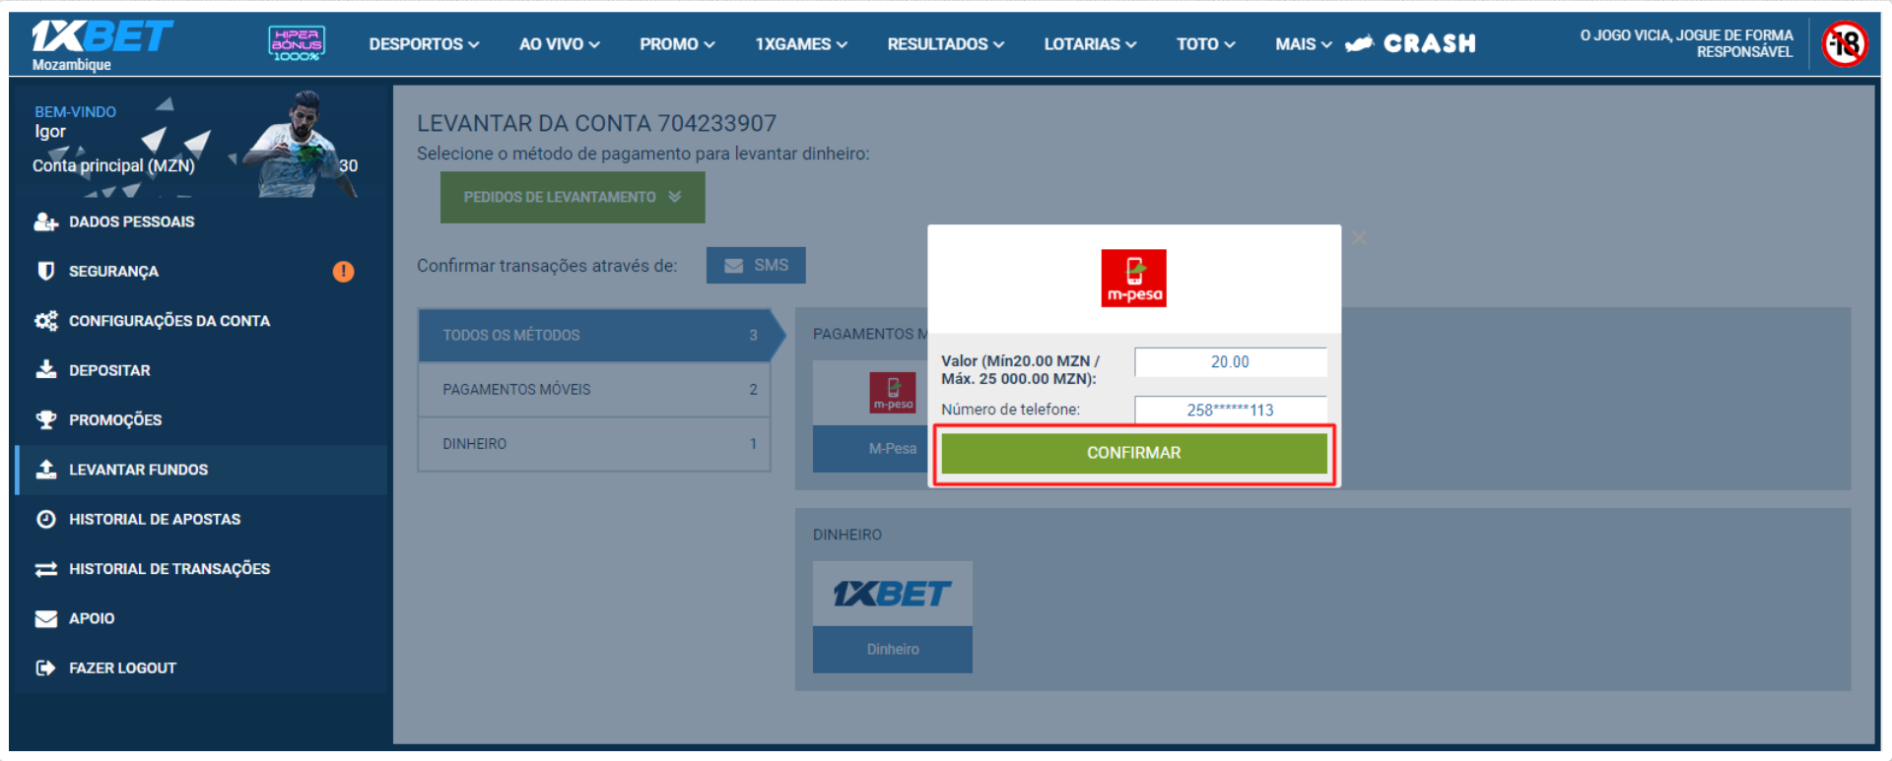Image resolution: width=1892 pixels, height=761 pixels.
Task: Click the m-pesa logo in the dialog
Action: [x=1133, y=278]
